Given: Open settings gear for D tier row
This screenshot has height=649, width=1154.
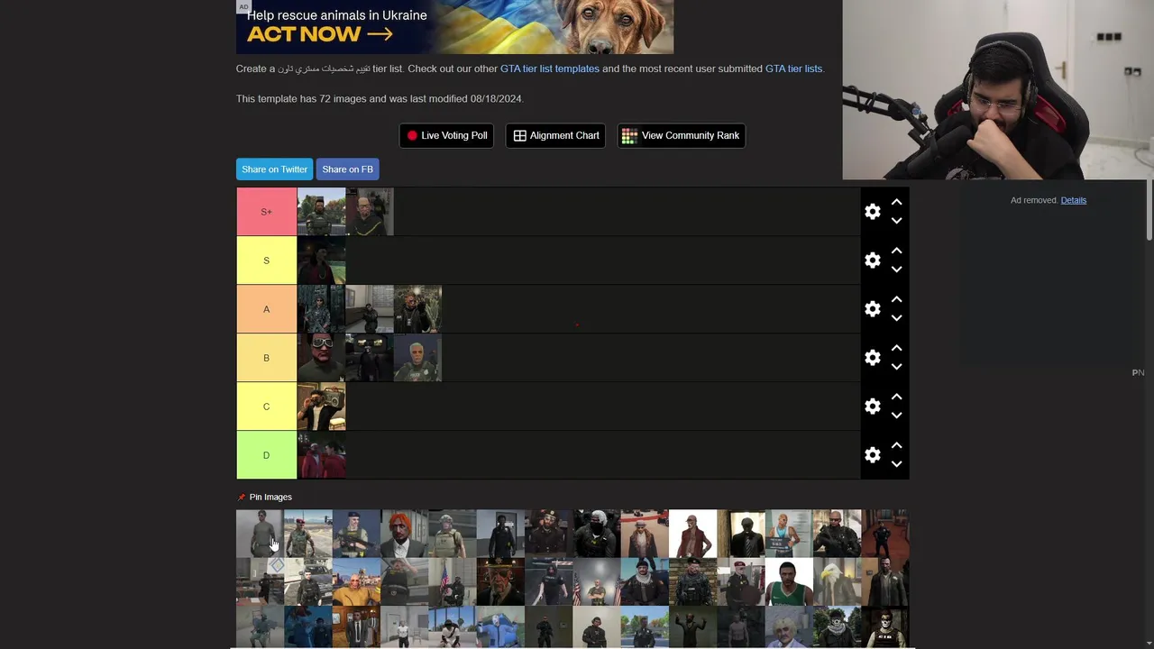Looking at the screenshot, I should pyautogui.click(x=872, y=454).
